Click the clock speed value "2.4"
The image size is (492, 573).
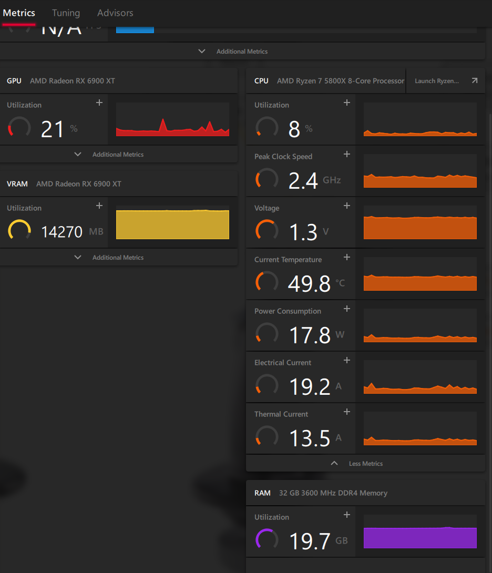coord(303,180)
